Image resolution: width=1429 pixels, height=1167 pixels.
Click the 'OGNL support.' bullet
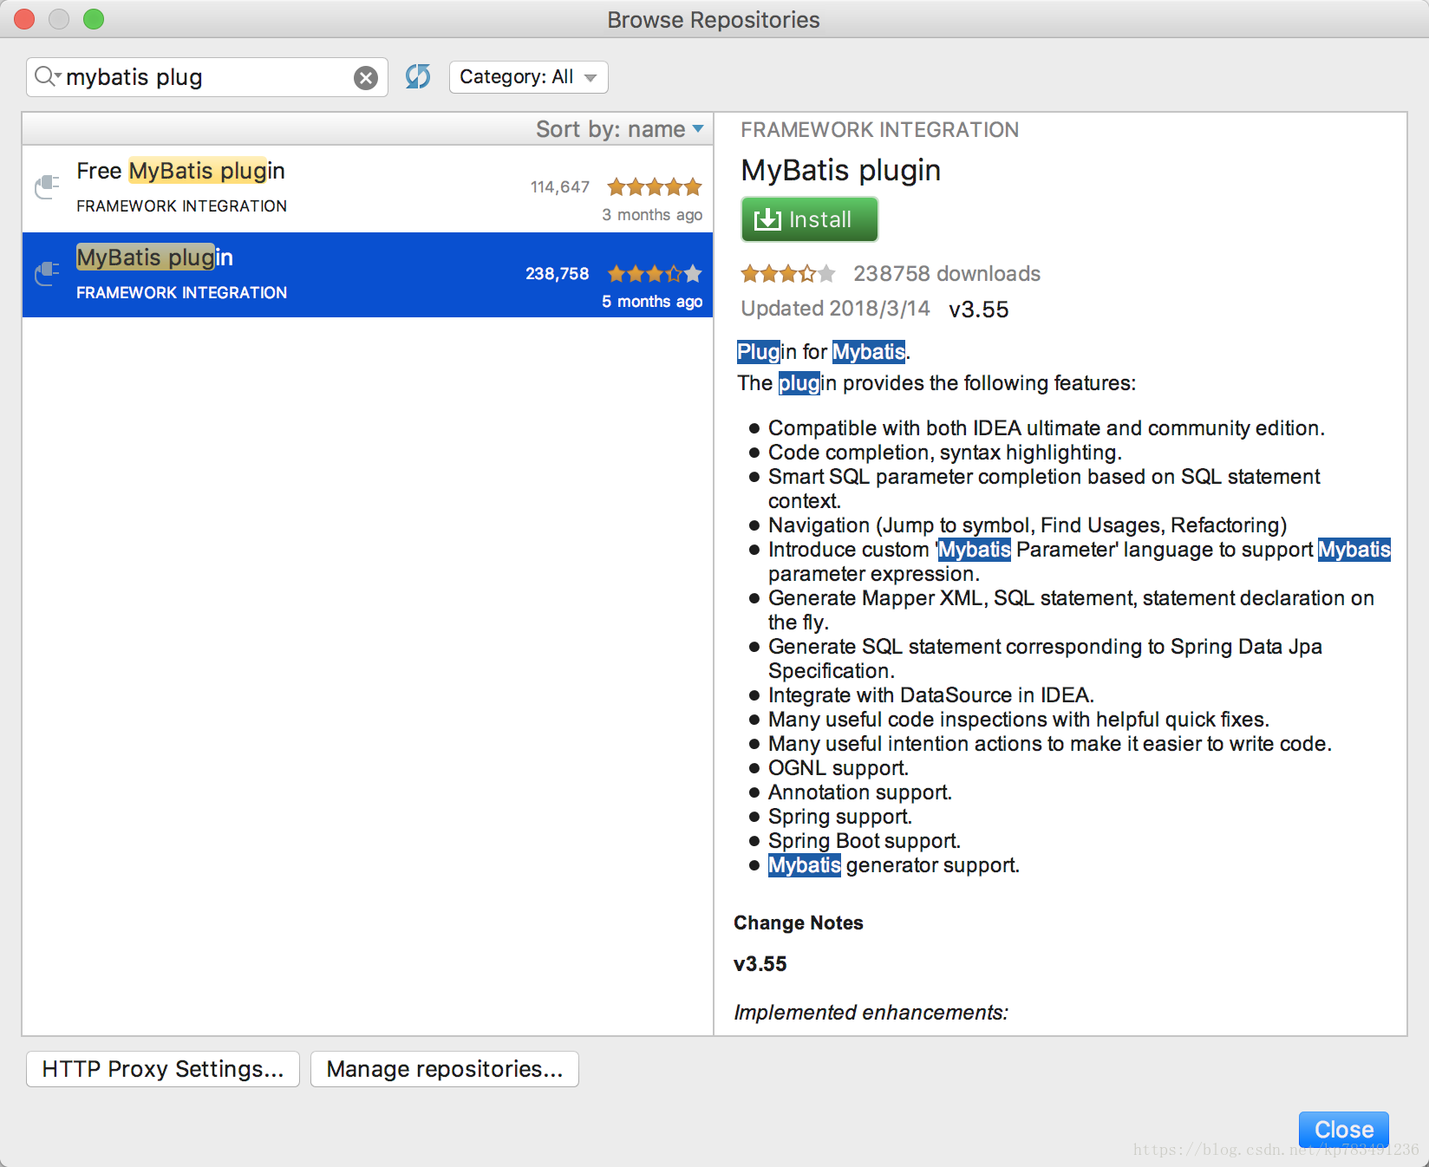(838, 768)
